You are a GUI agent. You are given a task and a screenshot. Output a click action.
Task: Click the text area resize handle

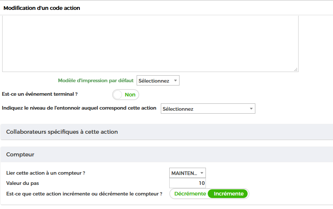pyautogui.click(x=296, y=69)
